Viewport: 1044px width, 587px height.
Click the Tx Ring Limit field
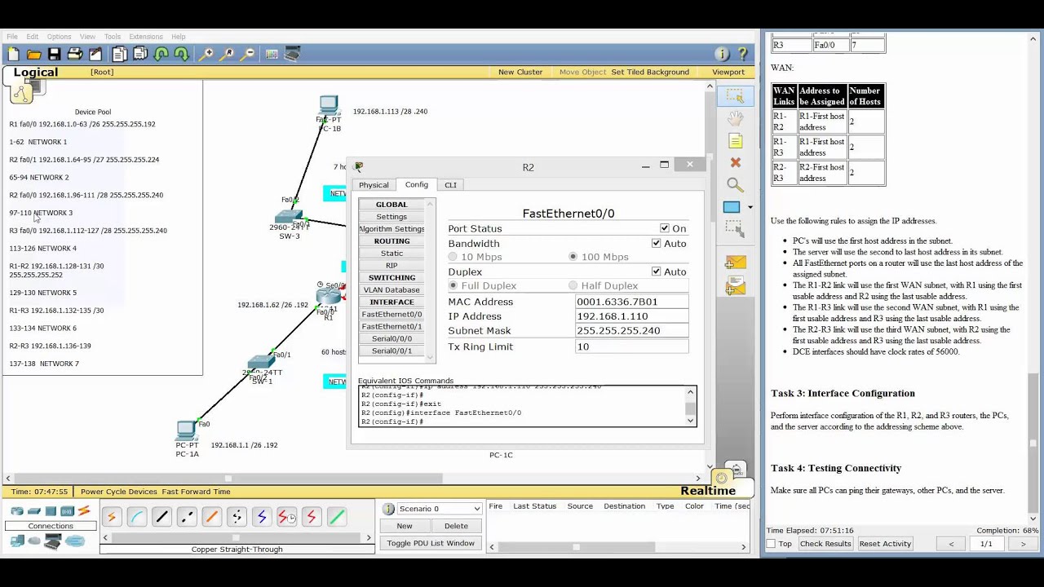[x=631, y=346]
